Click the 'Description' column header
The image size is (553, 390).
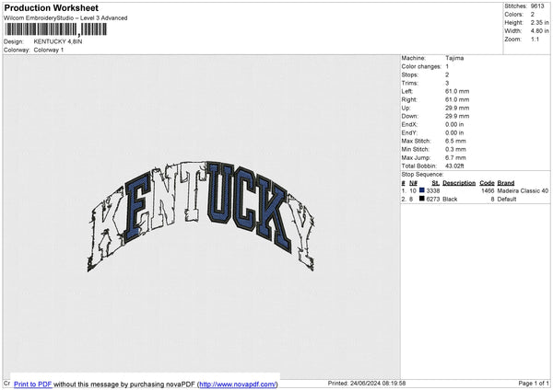tap(459, 183)
